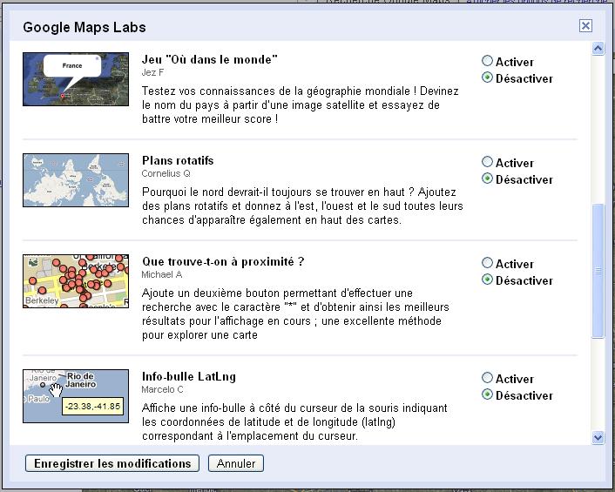This screenshot has width=615, height=492.
Task: Click the Google Maps Labs dialog title
Action: pos(84,27)
